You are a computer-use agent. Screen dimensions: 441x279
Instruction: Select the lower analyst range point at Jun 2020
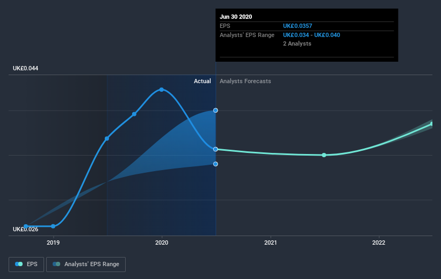pyautogui.click(x=215, y=164)
